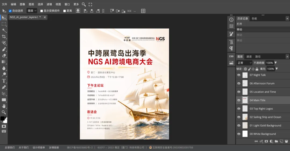Select the Crop tool
This screenshot has height=151, width=290.
click(x=4, y=36)
